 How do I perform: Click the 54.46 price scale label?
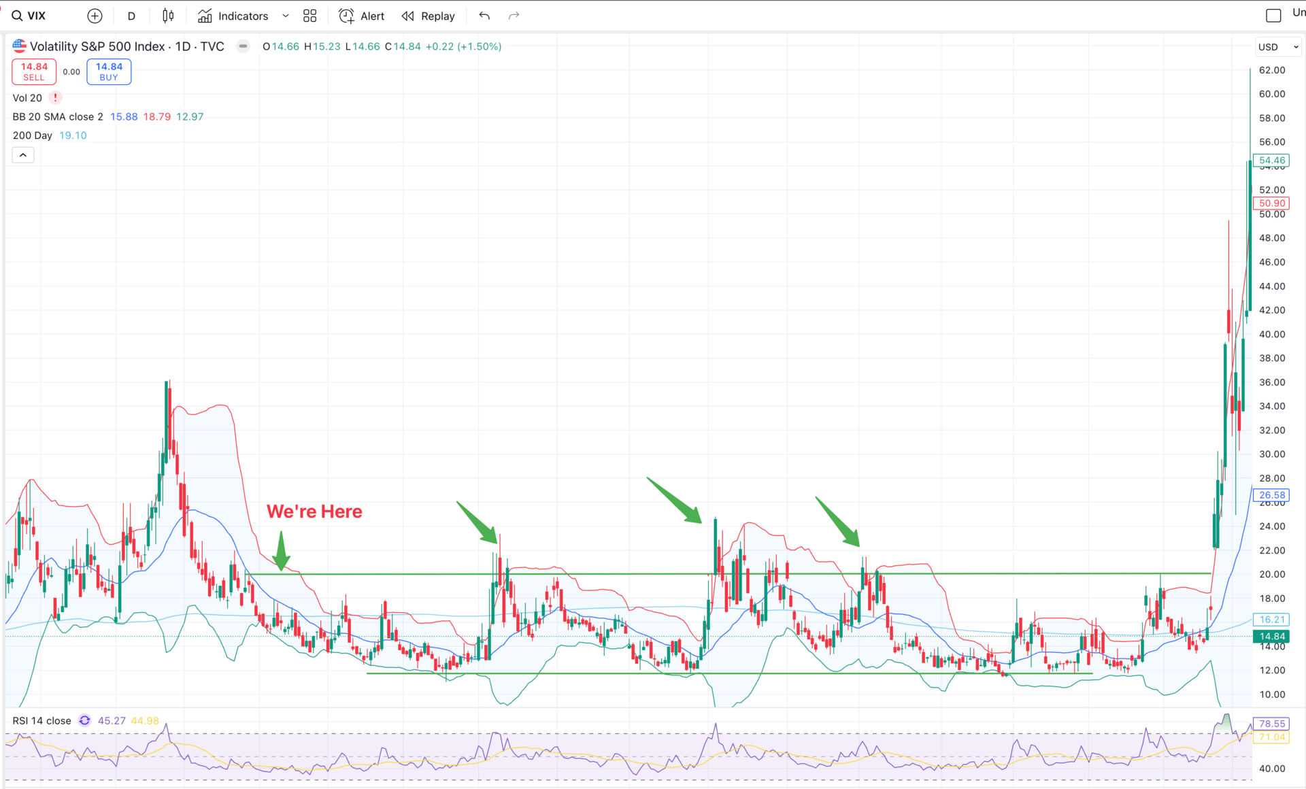[1272, 161]
